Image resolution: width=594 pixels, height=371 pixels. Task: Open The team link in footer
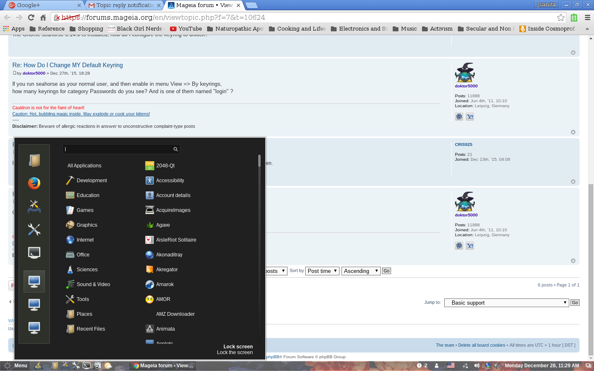pyautogui.click(x=445, y=345)
